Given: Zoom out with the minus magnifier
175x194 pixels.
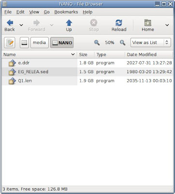Looking at the screenshot, I should [97, 43].
